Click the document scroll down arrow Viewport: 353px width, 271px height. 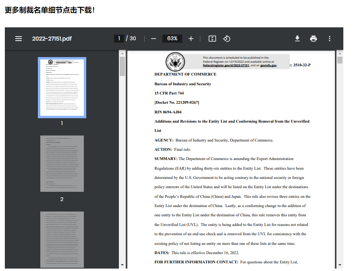(x=340, y=265)
